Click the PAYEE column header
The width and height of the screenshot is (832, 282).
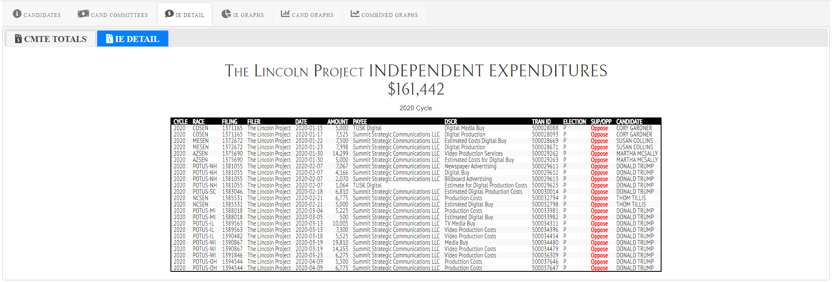(360, 122)
